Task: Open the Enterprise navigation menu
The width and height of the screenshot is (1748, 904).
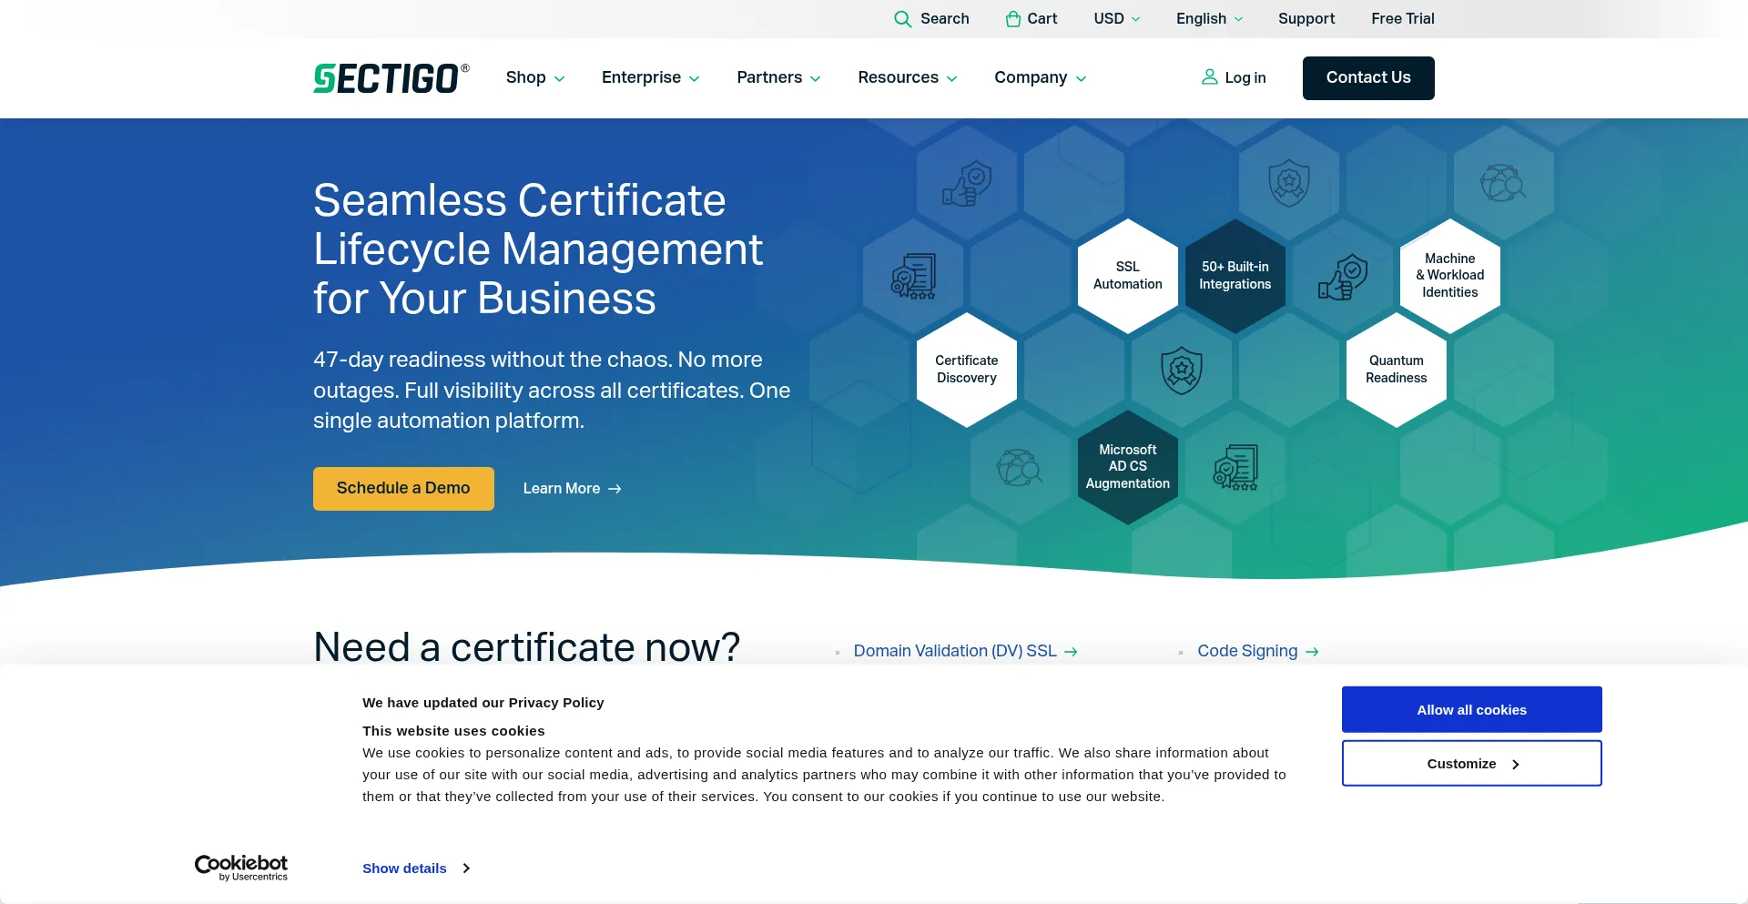Action: point(650,78)
